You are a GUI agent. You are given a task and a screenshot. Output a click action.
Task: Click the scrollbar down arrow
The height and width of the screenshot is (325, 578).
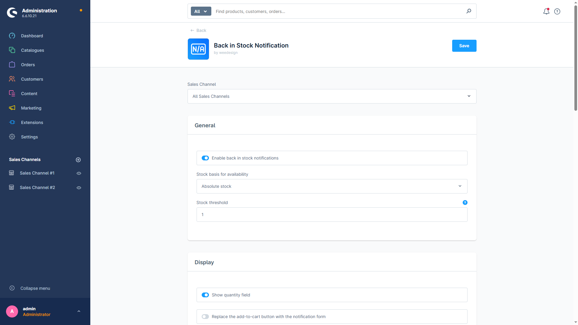[576, 322]
